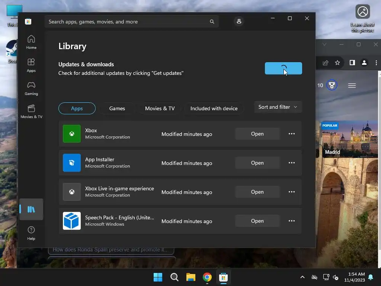Bookmark page with star icon in Chrome

click(x=337, y=63)
